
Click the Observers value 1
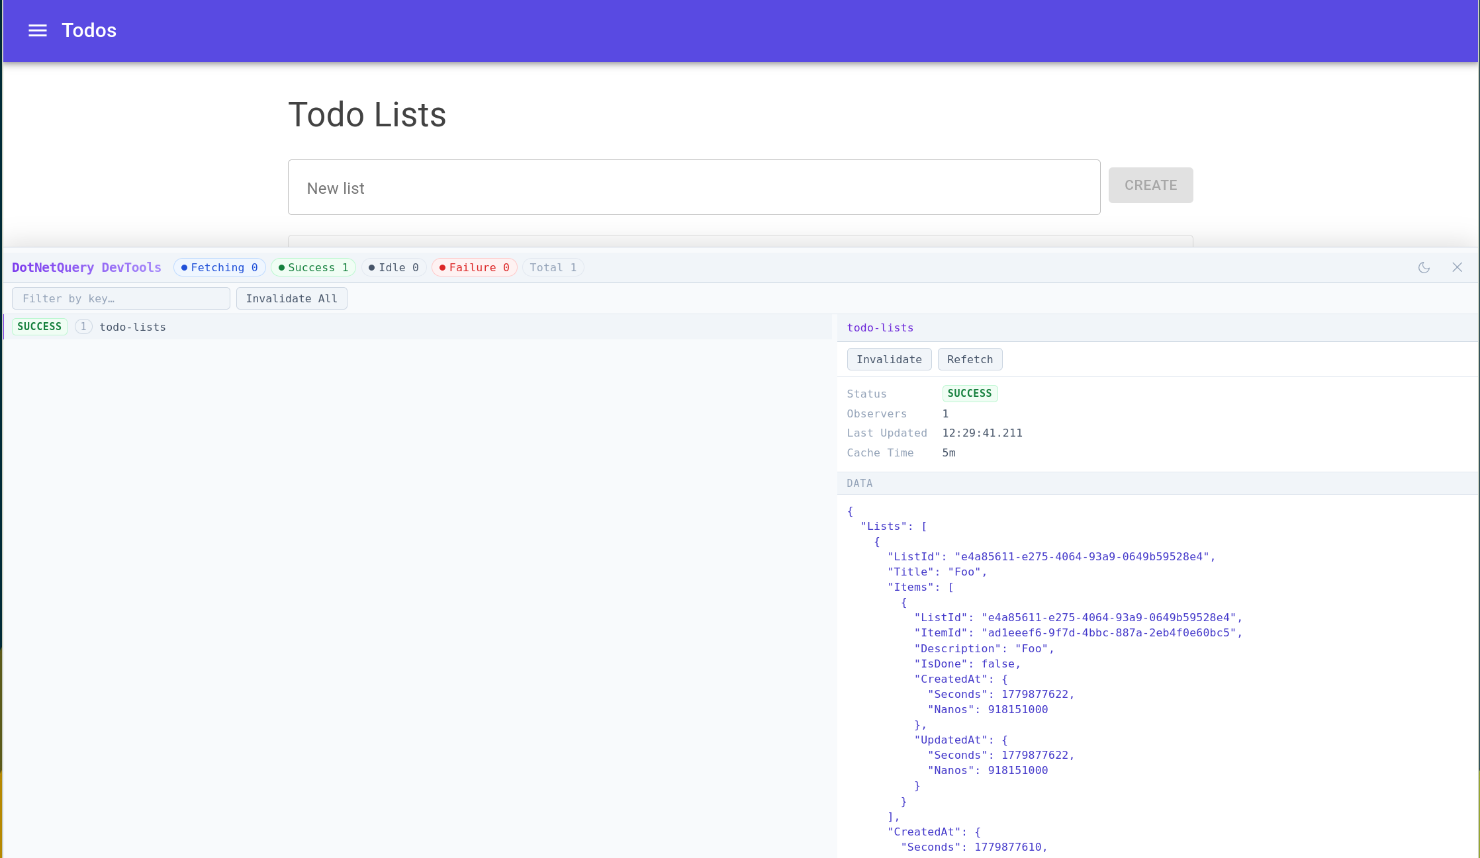(x=945, y=413)
